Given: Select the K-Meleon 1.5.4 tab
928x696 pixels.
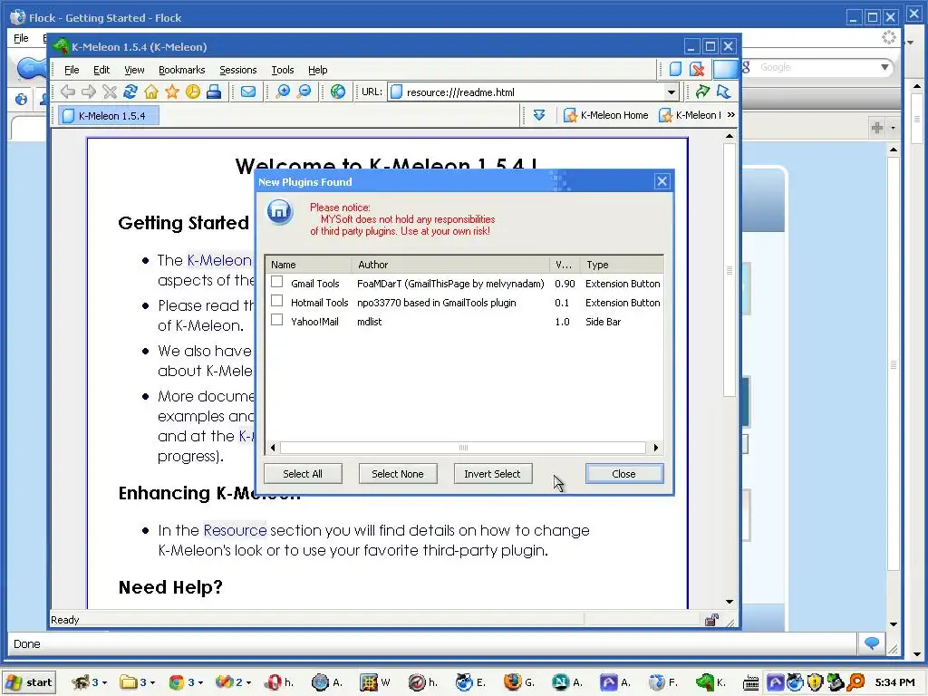Looking at the screenshot, I should click(x=109, y=115).
